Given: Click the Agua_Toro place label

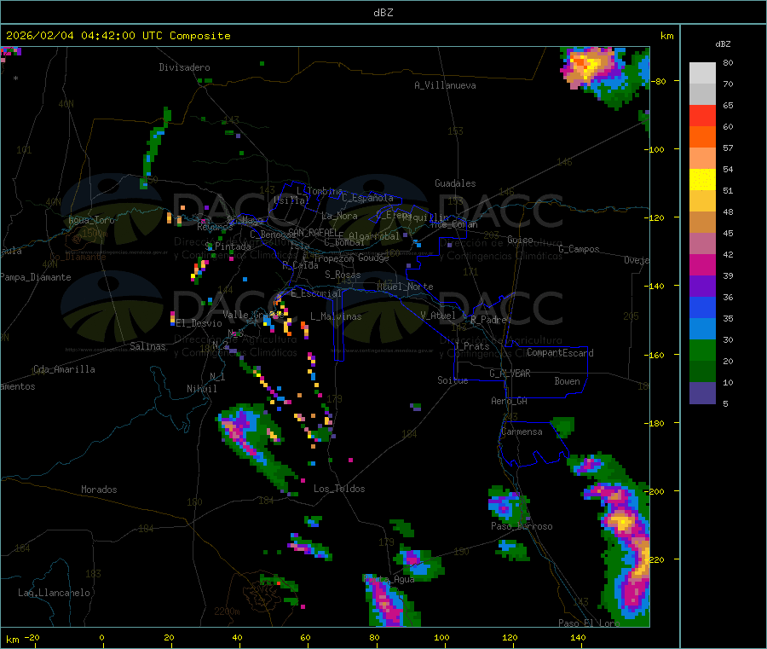Looking at the screenshot, I should (x=91, y=220).
